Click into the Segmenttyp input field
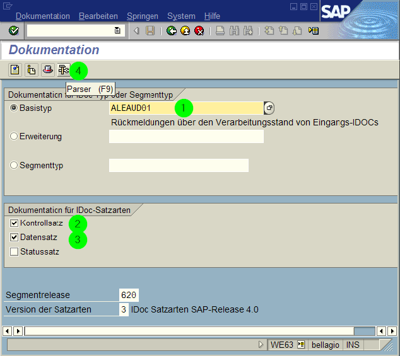This screenshot has height=356, width=400. point(179,166)
